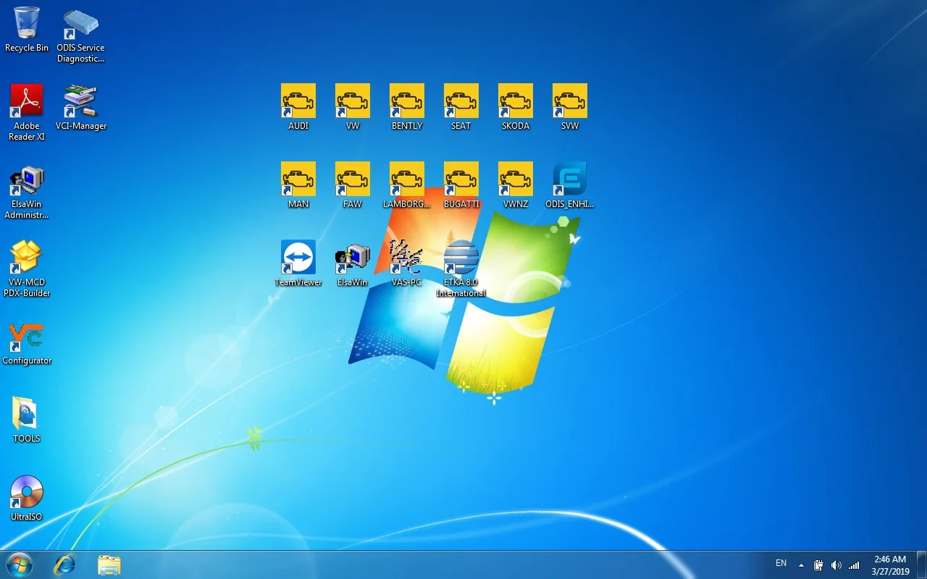Screen dimensions: 927x579
Task: Select the AUDI diagnostic shortcut
Action: (x=298, y=107)
